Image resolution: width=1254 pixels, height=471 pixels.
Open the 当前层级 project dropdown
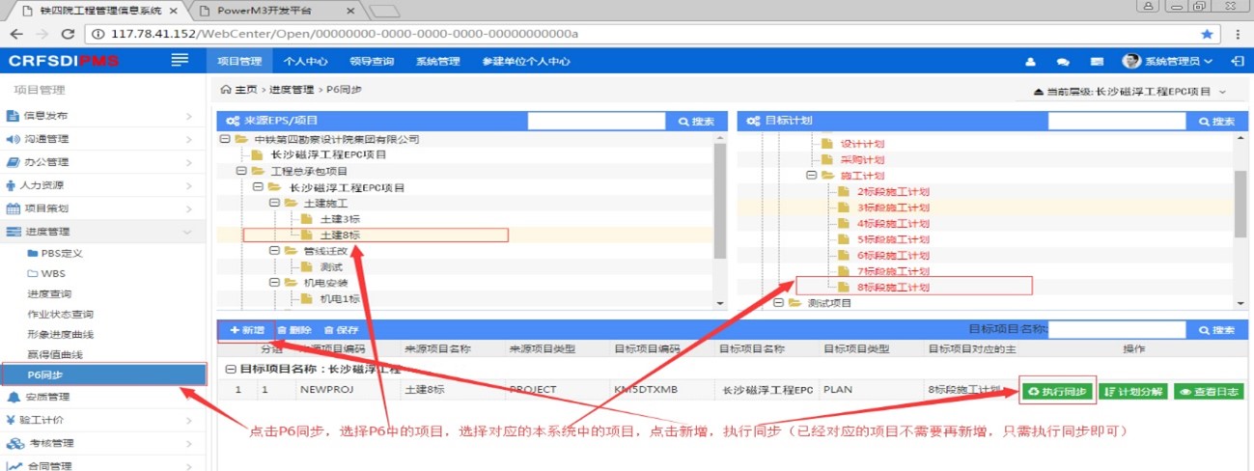pos(1129,91)
